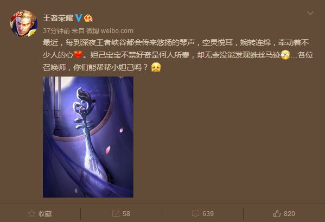Toggle the thumbs-up like icon
This screenshot has height=222, width=325.
[277, 213]
